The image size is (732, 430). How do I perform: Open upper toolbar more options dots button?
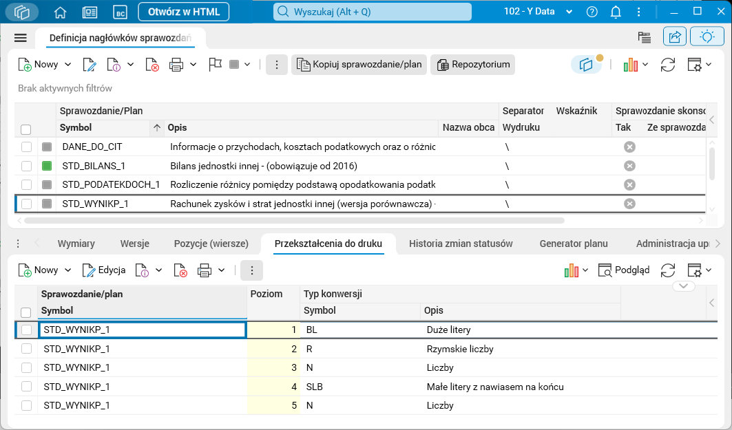tap(277, 65)
